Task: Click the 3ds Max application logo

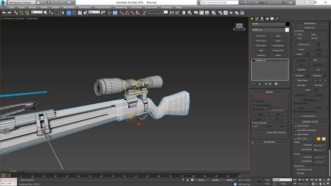Action: (x=3, y=3)
